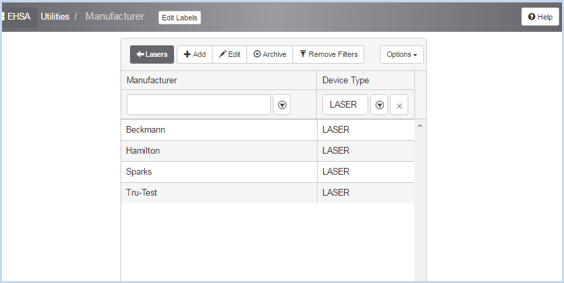
Task: Click the Manufacturer breadcrumb title
Action: (x=114, y=16)
